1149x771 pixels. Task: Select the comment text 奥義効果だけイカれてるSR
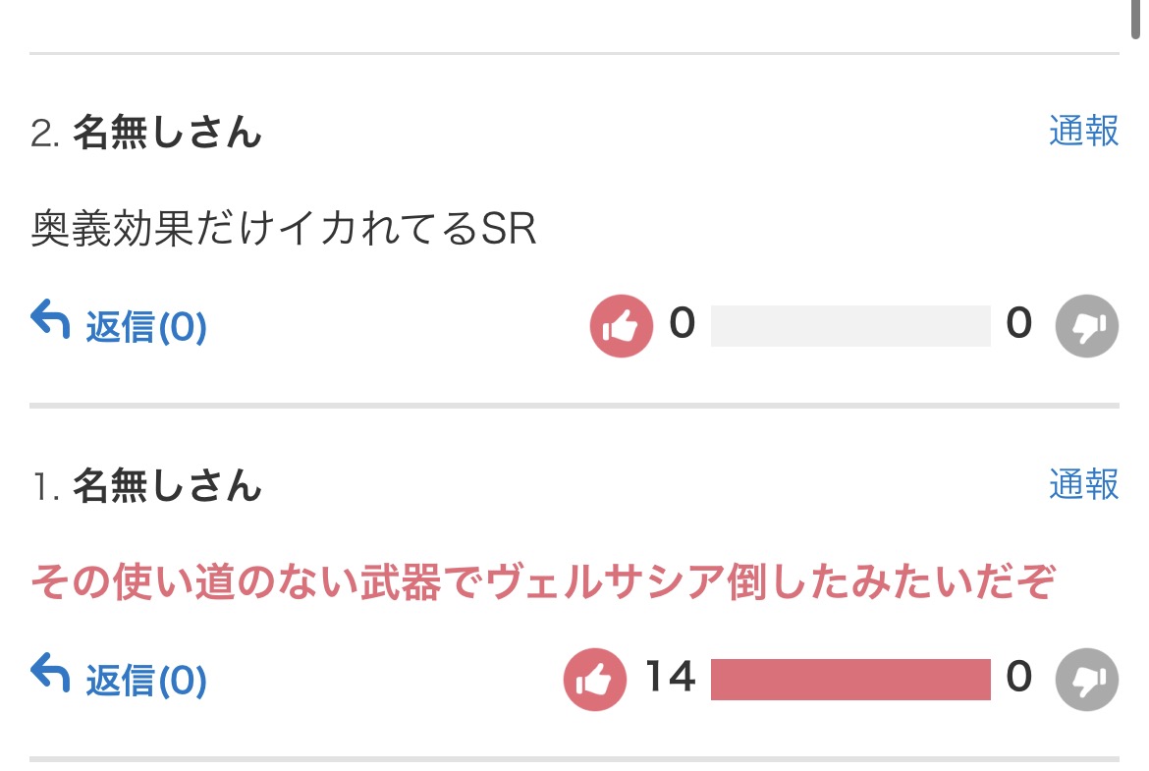(x=284, y=230)
